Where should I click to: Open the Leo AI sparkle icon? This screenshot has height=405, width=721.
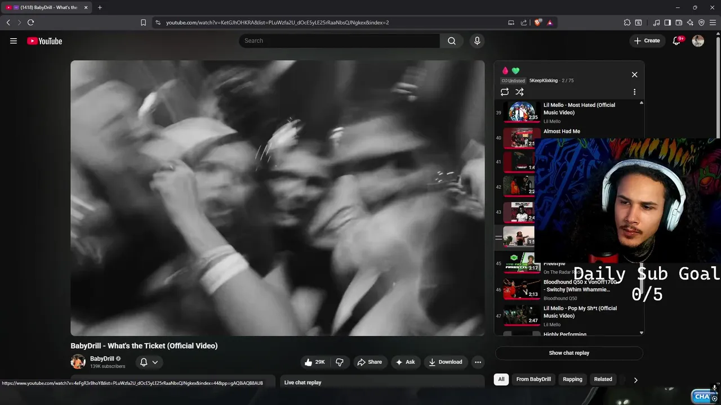click(690, 22)
